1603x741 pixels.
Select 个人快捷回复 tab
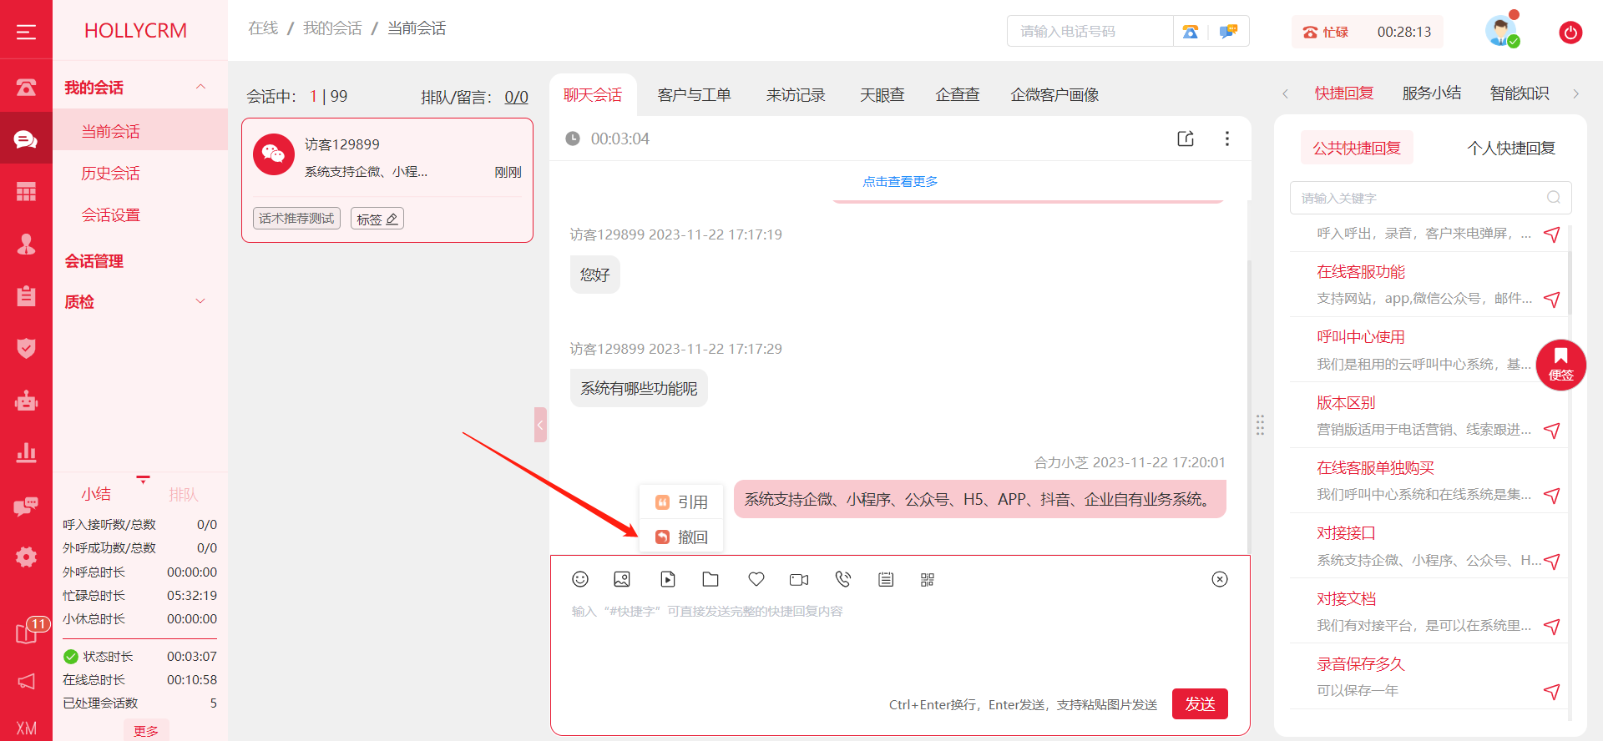pos(1511,149)
